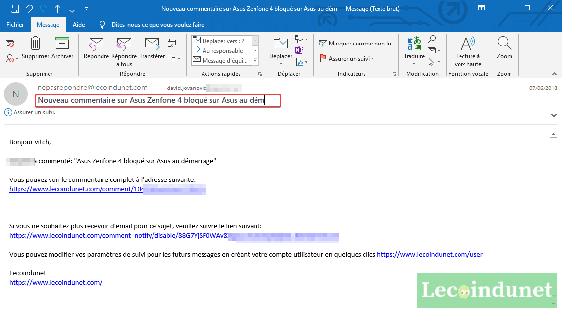Viewport: 562px width, 313px height.
Task: Click recipient david.jovanovic
Action: pos(204,88)
